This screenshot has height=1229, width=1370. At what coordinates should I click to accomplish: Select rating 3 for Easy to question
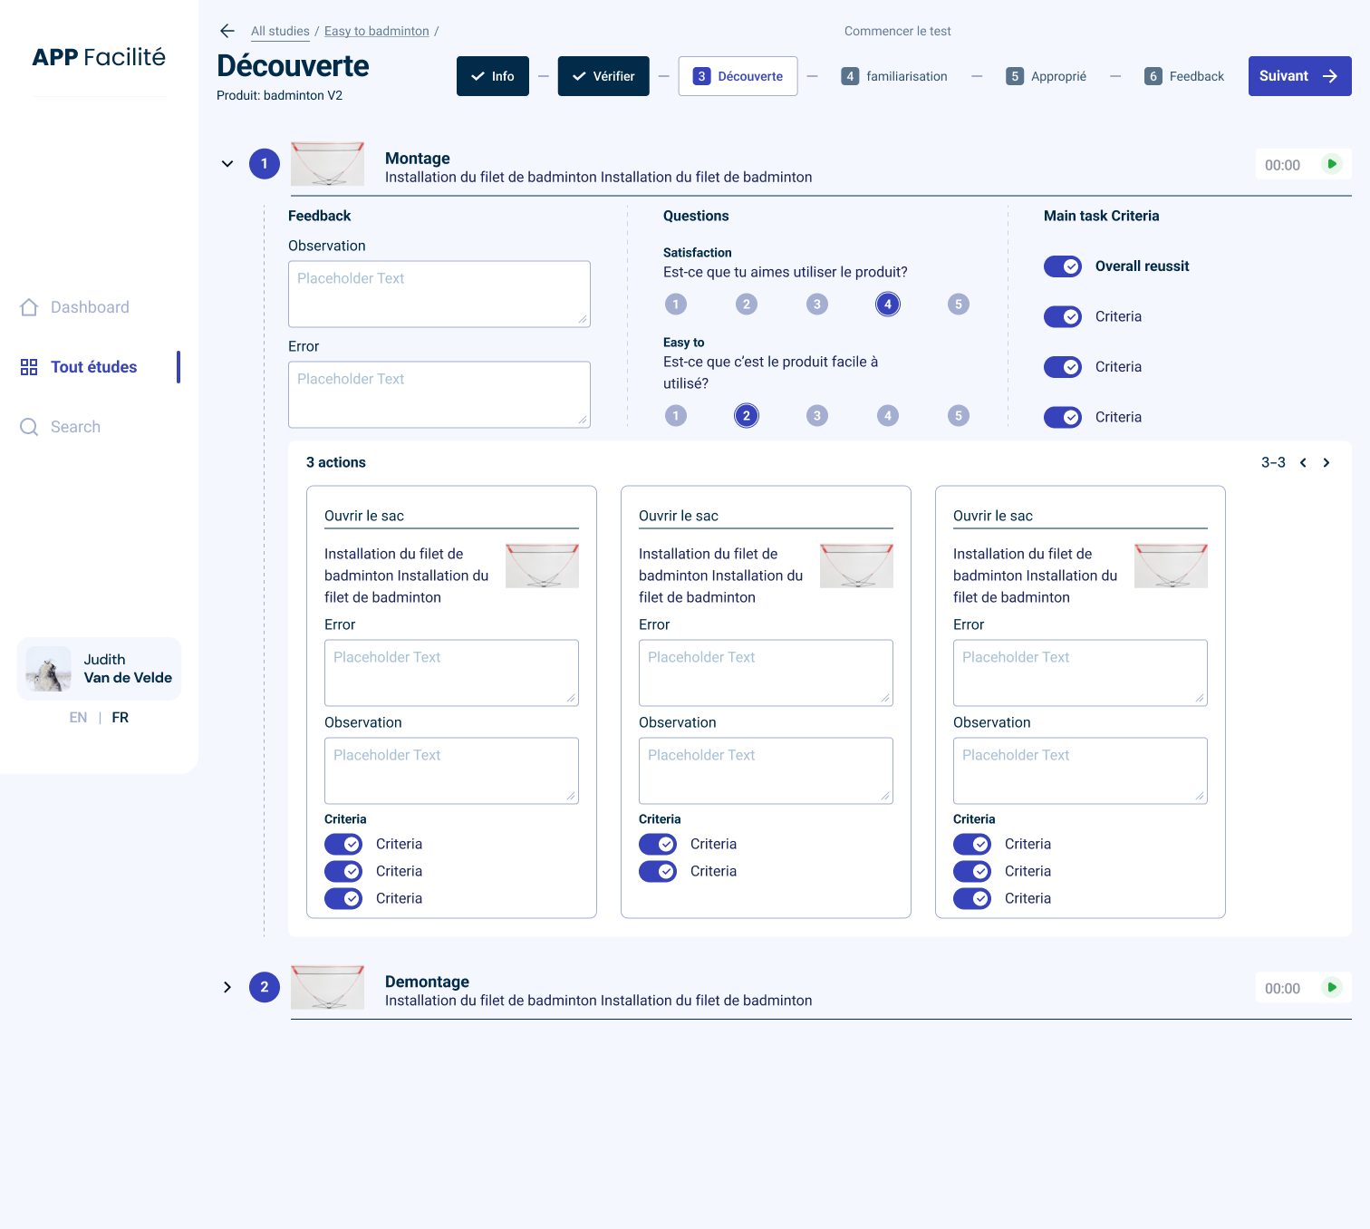[x=817, y=416]
